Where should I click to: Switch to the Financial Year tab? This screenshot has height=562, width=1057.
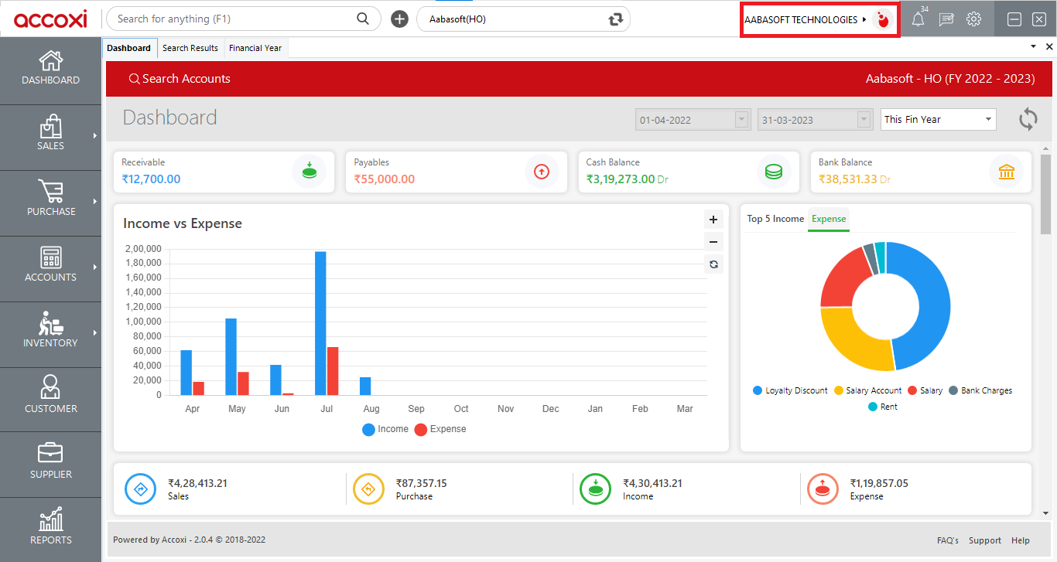255,48
